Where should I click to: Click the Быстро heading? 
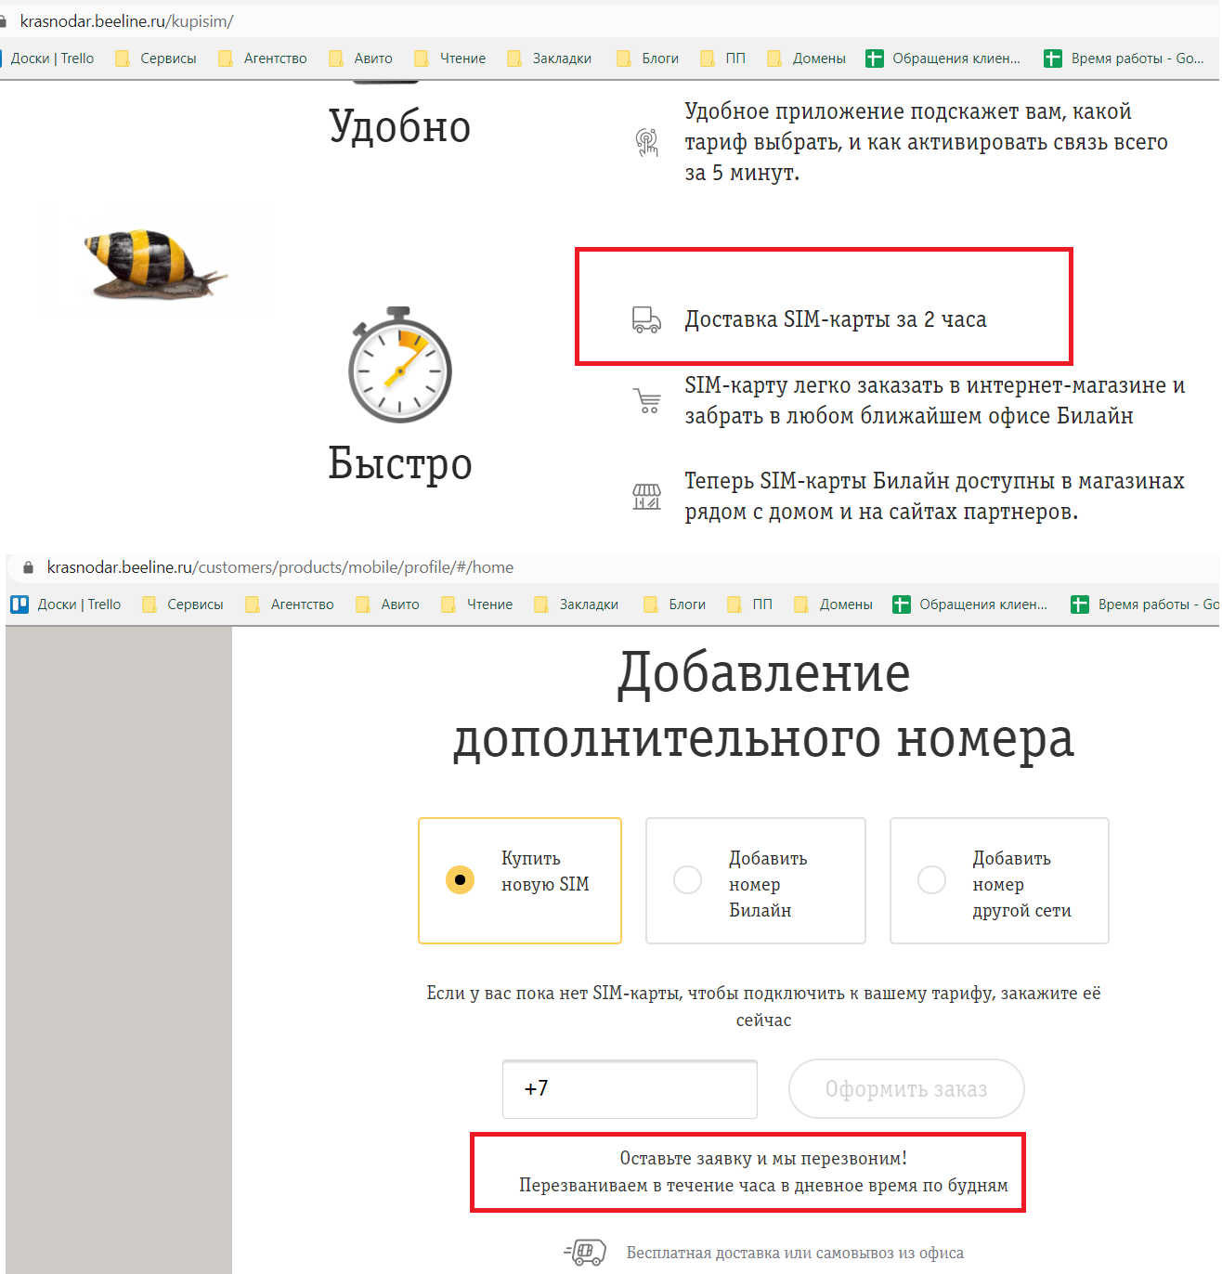pyautogui.click(x=400, y=463)
